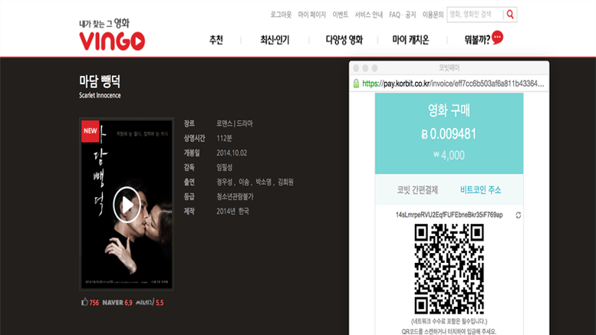Image resolution: width=596 pixels, height=335 pixels.
Task: Click director name 임필성
Action: pos(224,167)
